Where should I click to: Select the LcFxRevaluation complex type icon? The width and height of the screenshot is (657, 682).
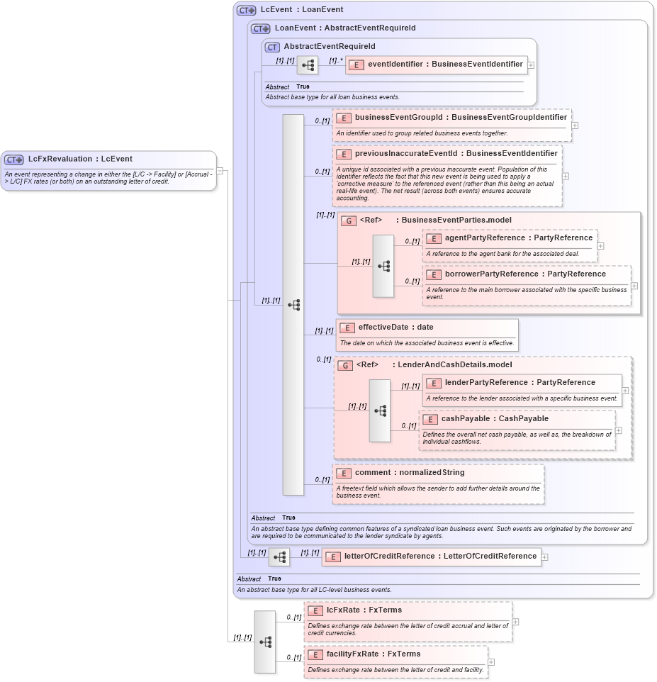click(13, 159)
